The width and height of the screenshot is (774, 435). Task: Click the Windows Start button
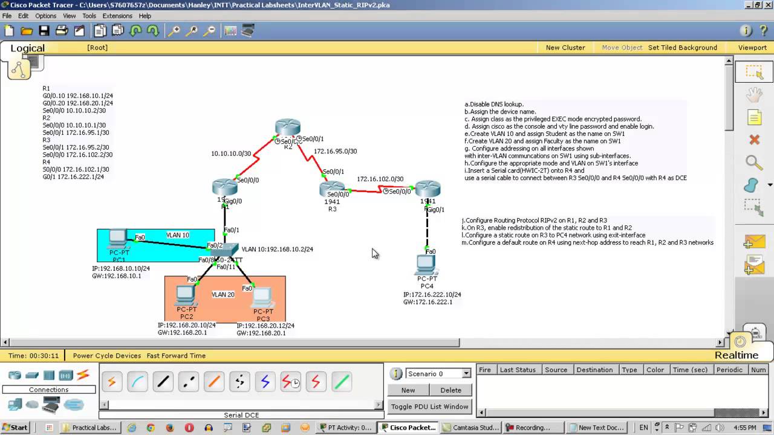point(15,428)
